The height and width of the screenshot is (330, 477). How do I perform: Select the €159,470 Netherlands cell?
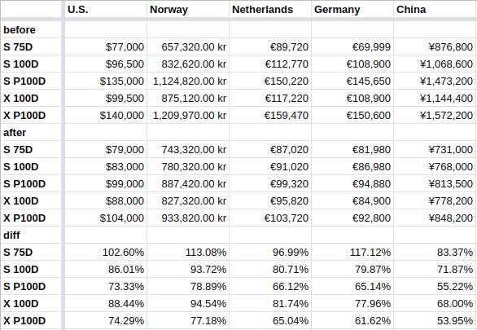270,116
